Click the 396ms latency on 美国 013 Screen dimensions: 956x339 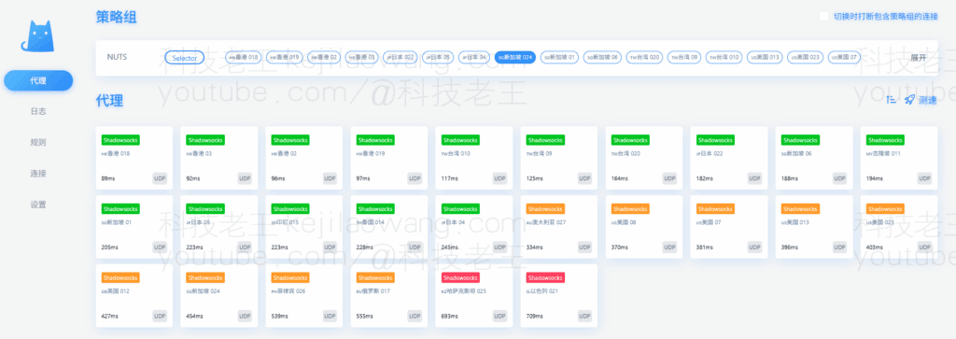click(790, 248)
